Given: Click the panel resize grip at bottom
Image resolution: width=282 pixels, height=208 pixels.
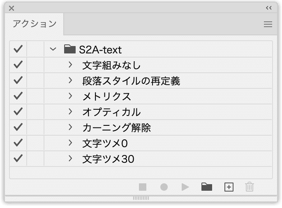Looking at the screenshot, I should tap(141, 198).
